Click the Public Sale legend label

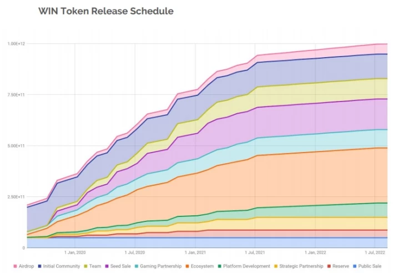click(x=370, y=266)
